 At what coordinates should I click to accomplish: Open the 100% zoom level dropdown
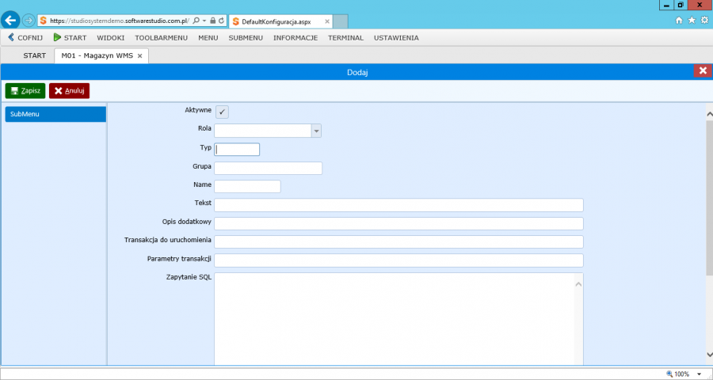tap(700, 374)
